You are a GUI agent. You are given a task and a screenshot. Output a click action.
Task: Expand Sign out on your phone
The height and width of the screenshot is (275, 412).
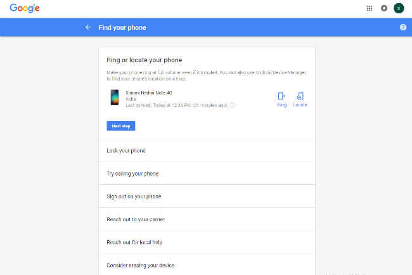tap(207, 196)
